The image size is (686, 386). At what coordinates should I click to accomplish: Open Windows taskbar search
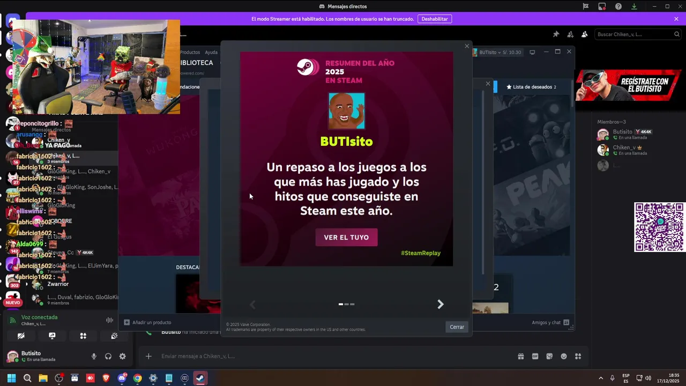tap(27, 378)
